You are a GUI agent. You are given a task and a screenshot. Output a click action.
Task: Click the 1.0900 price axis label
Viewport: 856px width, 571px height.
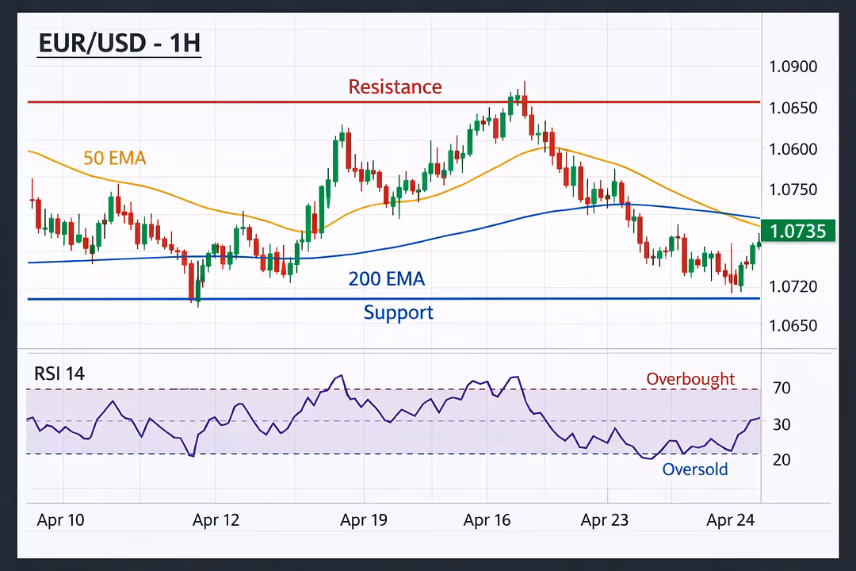793,67
